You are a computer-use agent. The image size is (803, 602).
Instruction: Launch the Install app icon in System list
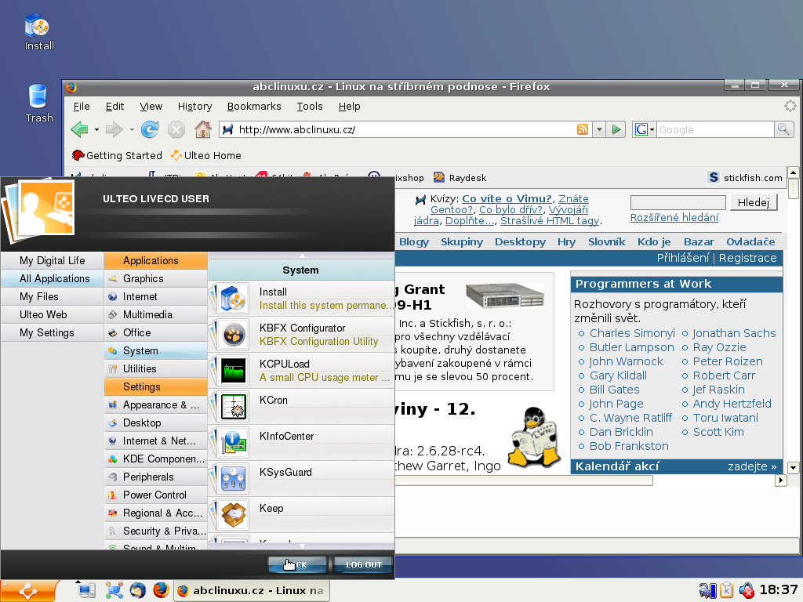coord(234,299)
